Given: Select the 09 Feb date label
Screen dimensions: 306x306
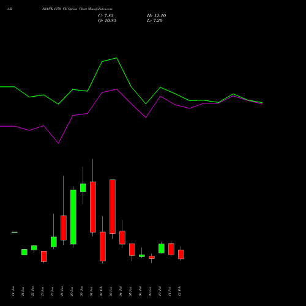Looking at the screenshot, I should coord(150,291).
